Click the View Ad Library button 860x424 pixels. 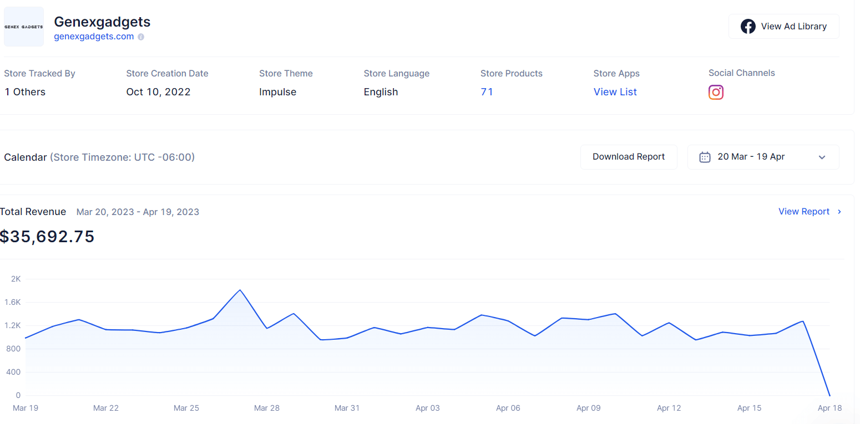point(783,27)
